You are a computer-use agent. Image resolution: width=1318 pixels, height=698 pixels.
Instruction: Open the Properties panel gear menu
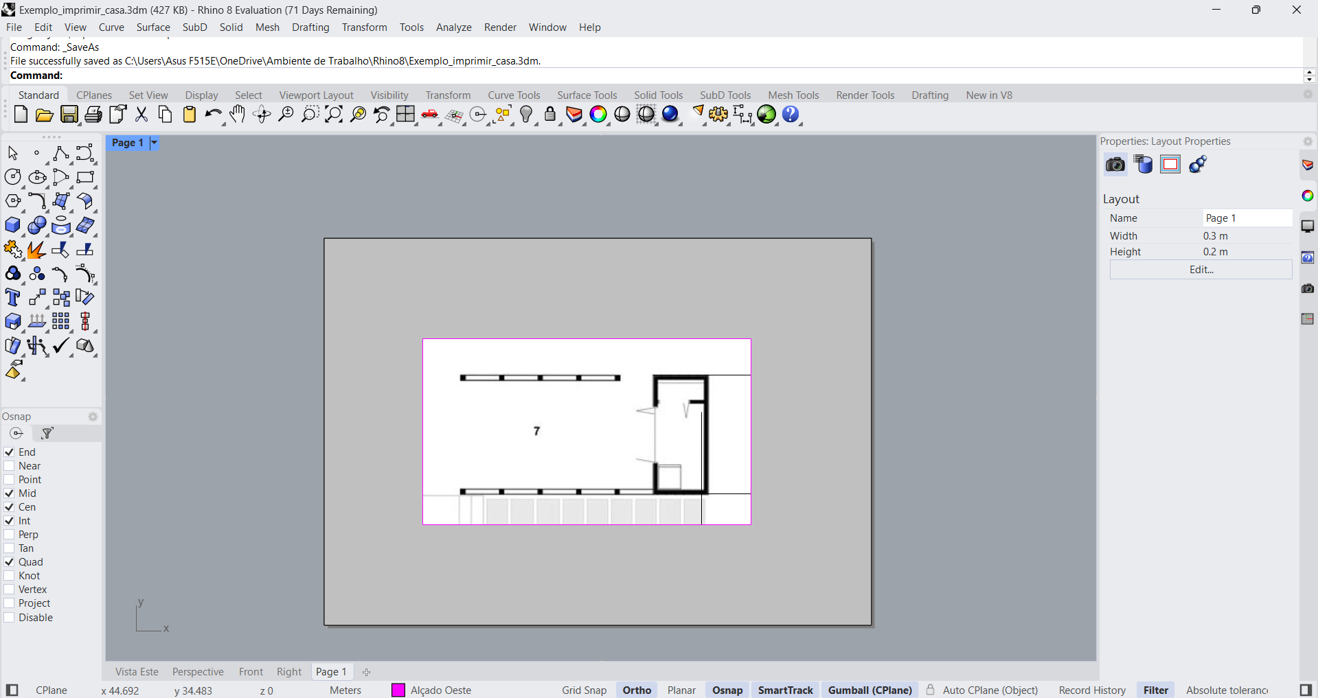click(x=1308, y=141)
